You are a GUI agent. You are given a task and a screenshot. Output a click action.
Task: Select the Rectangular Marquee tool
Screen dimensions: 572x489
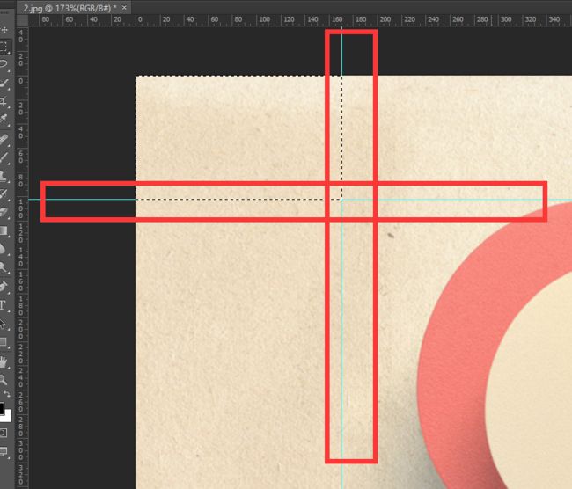click(x=4, y=47)
